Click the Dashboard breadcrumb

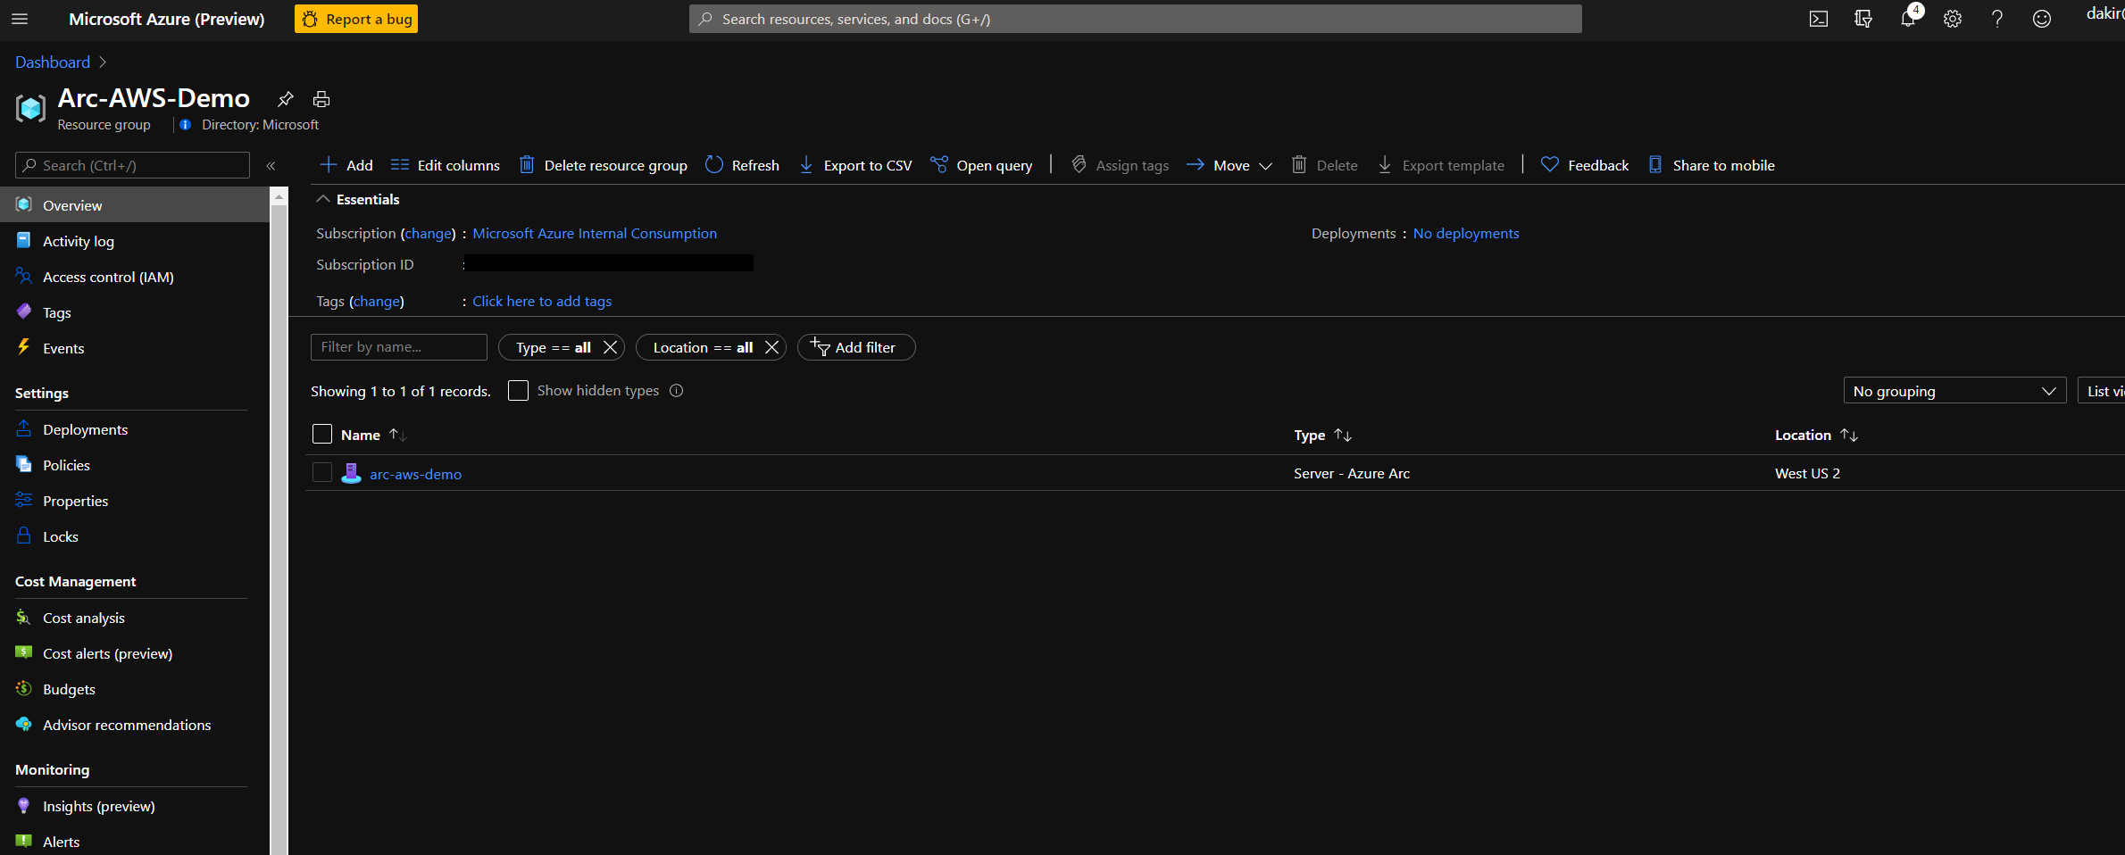[53, 62]
